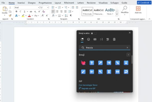Viewport: 152px width, 102px height.
Task: Open the Inserisci ribbon tab
Action: pyautogui.click(x=21, y=2)
